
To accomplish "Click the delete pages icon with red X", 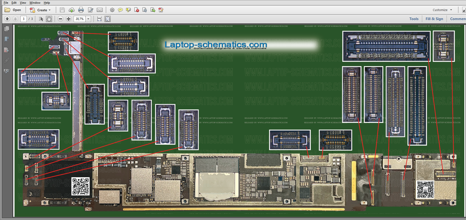I will point(137,10).
